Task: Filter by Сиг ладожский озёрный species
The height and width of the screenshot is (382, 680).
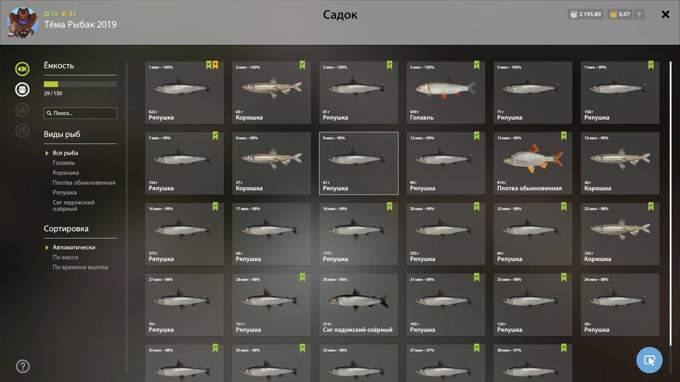Action: [x=73, y=206]
